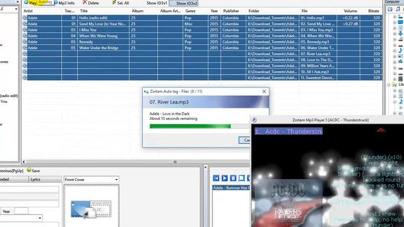Screen dimensions: 404x227
Task: Click '10. All I Ask.mp3' file cell
Action: click(318, 72)
